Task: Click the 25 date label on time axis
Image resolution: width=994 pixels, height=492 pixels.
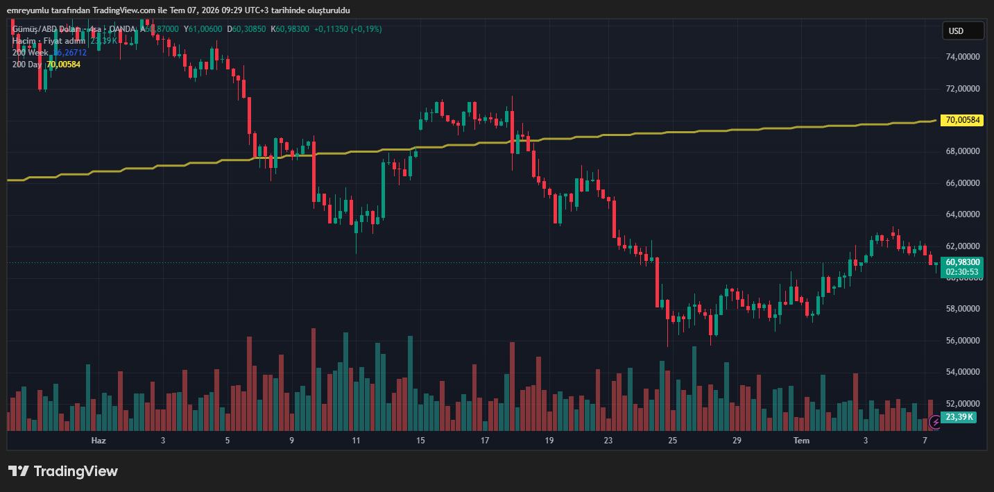Action: (672, 441)
